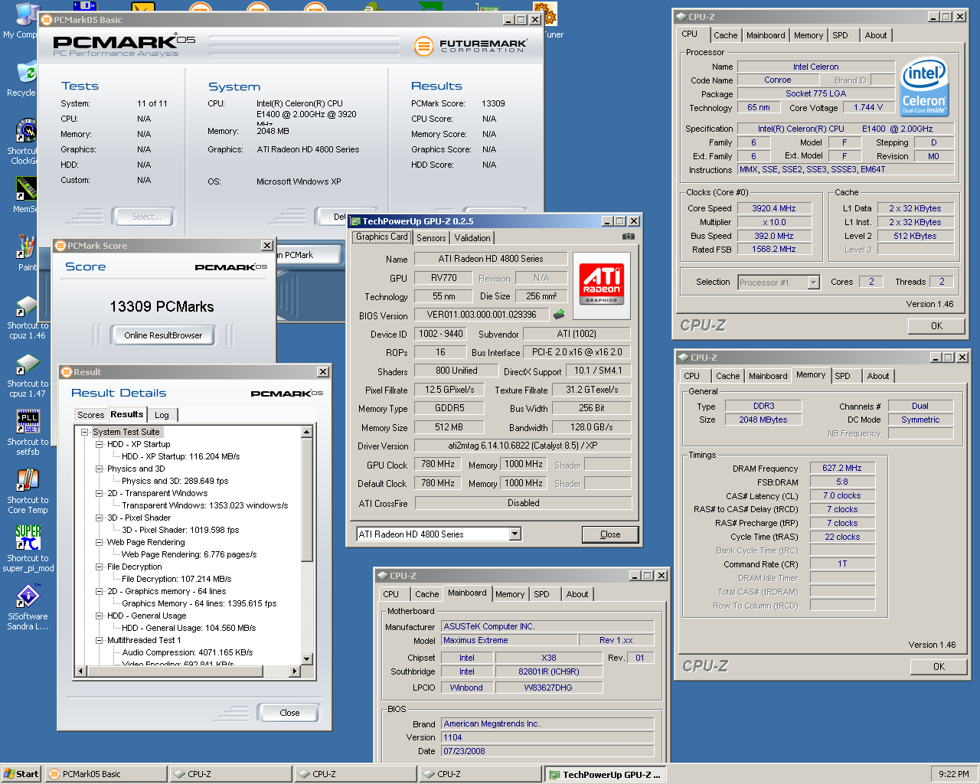Image resolution: width=980 pixels, height=784 pixels.
Task: Open the My Computer desktop icon
Action: 26,15
